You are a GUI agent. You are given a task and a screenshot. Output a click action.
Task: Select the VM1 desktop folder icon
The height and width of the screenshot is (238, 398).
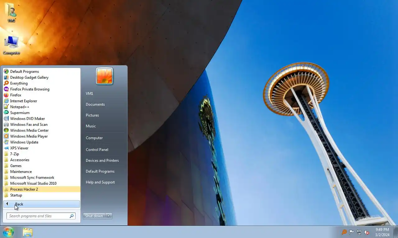[x=12, y=12]
